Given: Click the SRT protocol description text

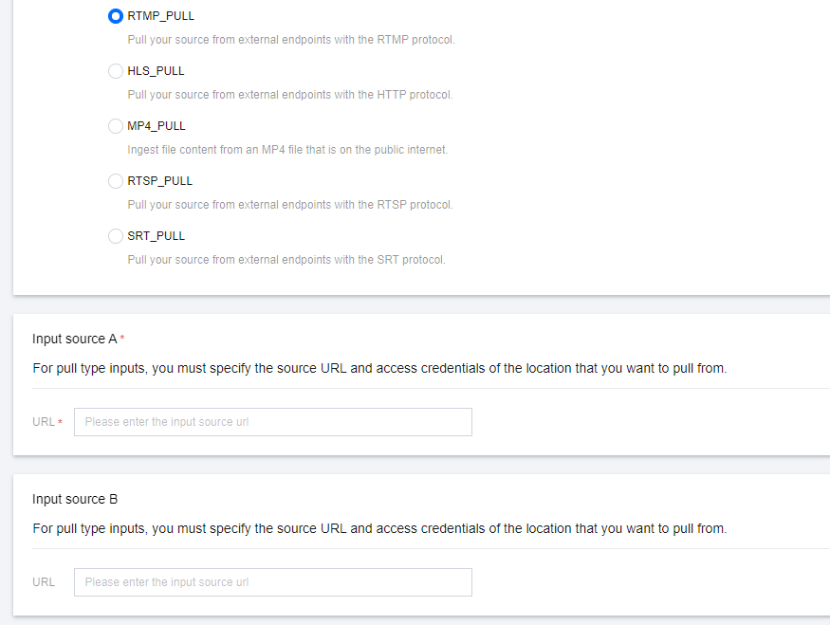Looking at the screenshot, I should click(286, 260).
